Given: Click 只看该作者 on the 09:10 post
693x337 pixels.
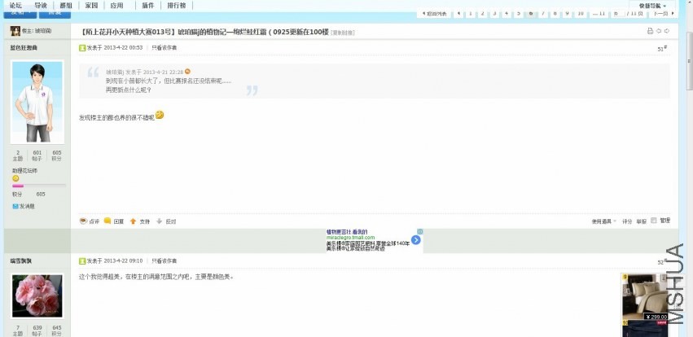Looking at the screenshot, I should click(x=164, y=261).
